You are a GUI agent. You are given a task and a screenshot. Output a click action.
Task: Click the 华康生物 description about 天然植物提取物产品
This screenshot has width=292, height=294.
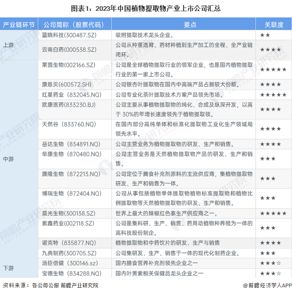184,159
